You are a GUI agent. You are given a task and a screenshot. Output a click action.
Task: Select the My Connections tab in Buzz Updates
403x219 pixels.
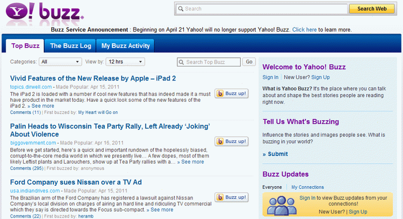(307, 187)
